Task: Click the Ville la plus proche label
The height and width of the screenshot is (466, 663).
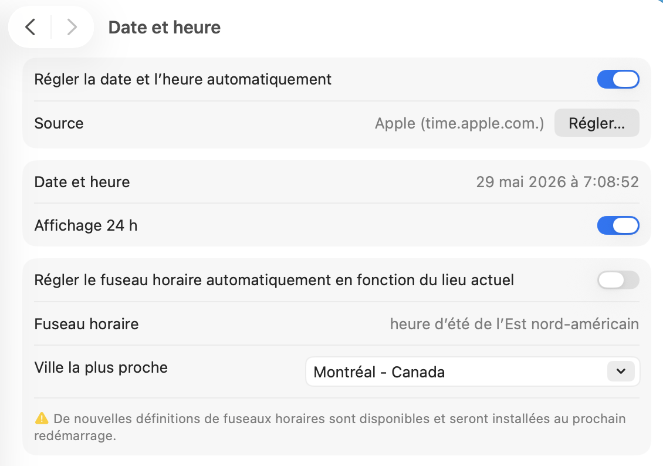Action: [101, 367]
